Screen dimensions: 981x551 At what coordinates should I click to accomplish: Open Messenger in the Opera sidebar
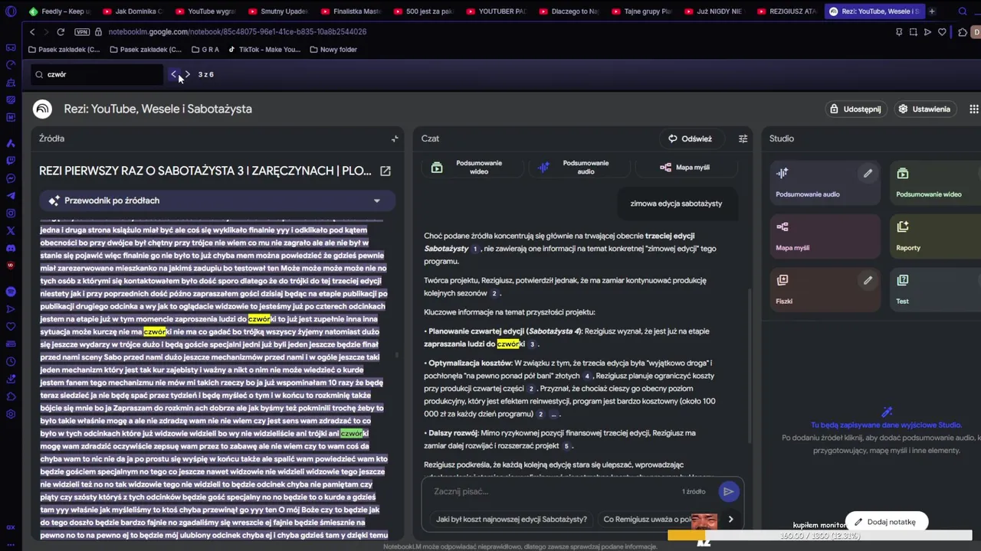tap(11, 178)
